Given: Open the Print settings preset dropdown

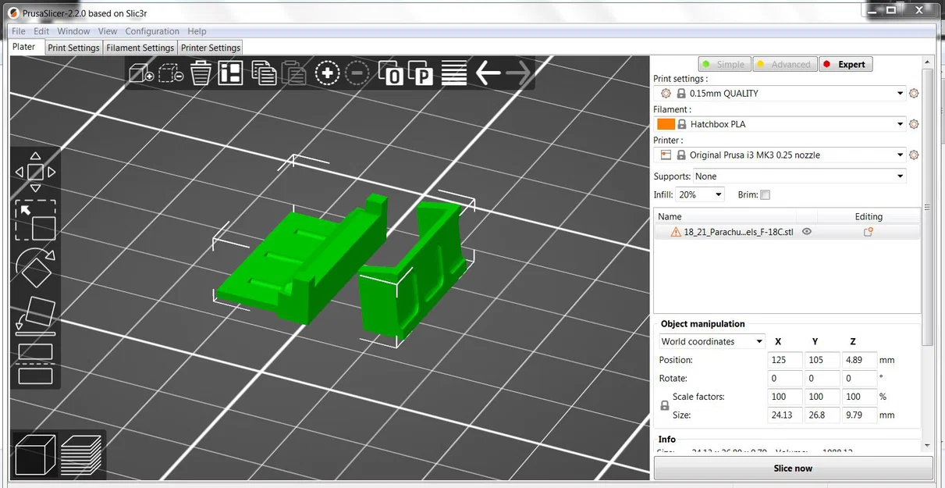Looking at the screenshot, I should click(x=781, y=93).
